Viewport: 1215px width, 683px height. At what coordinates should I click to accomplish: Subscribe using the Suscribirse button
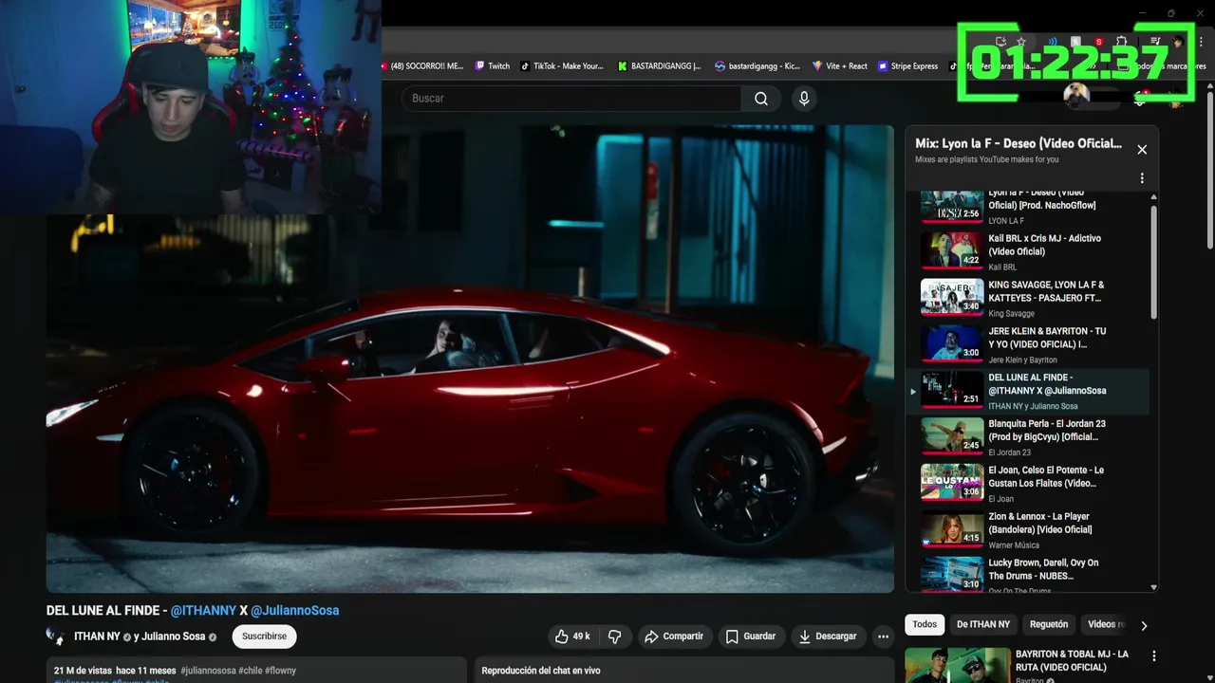(x=264, y=637)
